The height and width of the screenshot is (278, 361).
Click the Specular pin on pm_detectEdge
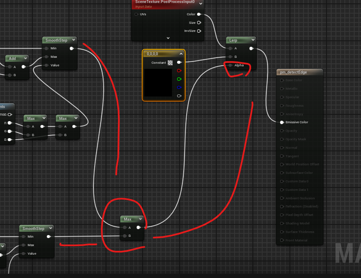(282, 97)
